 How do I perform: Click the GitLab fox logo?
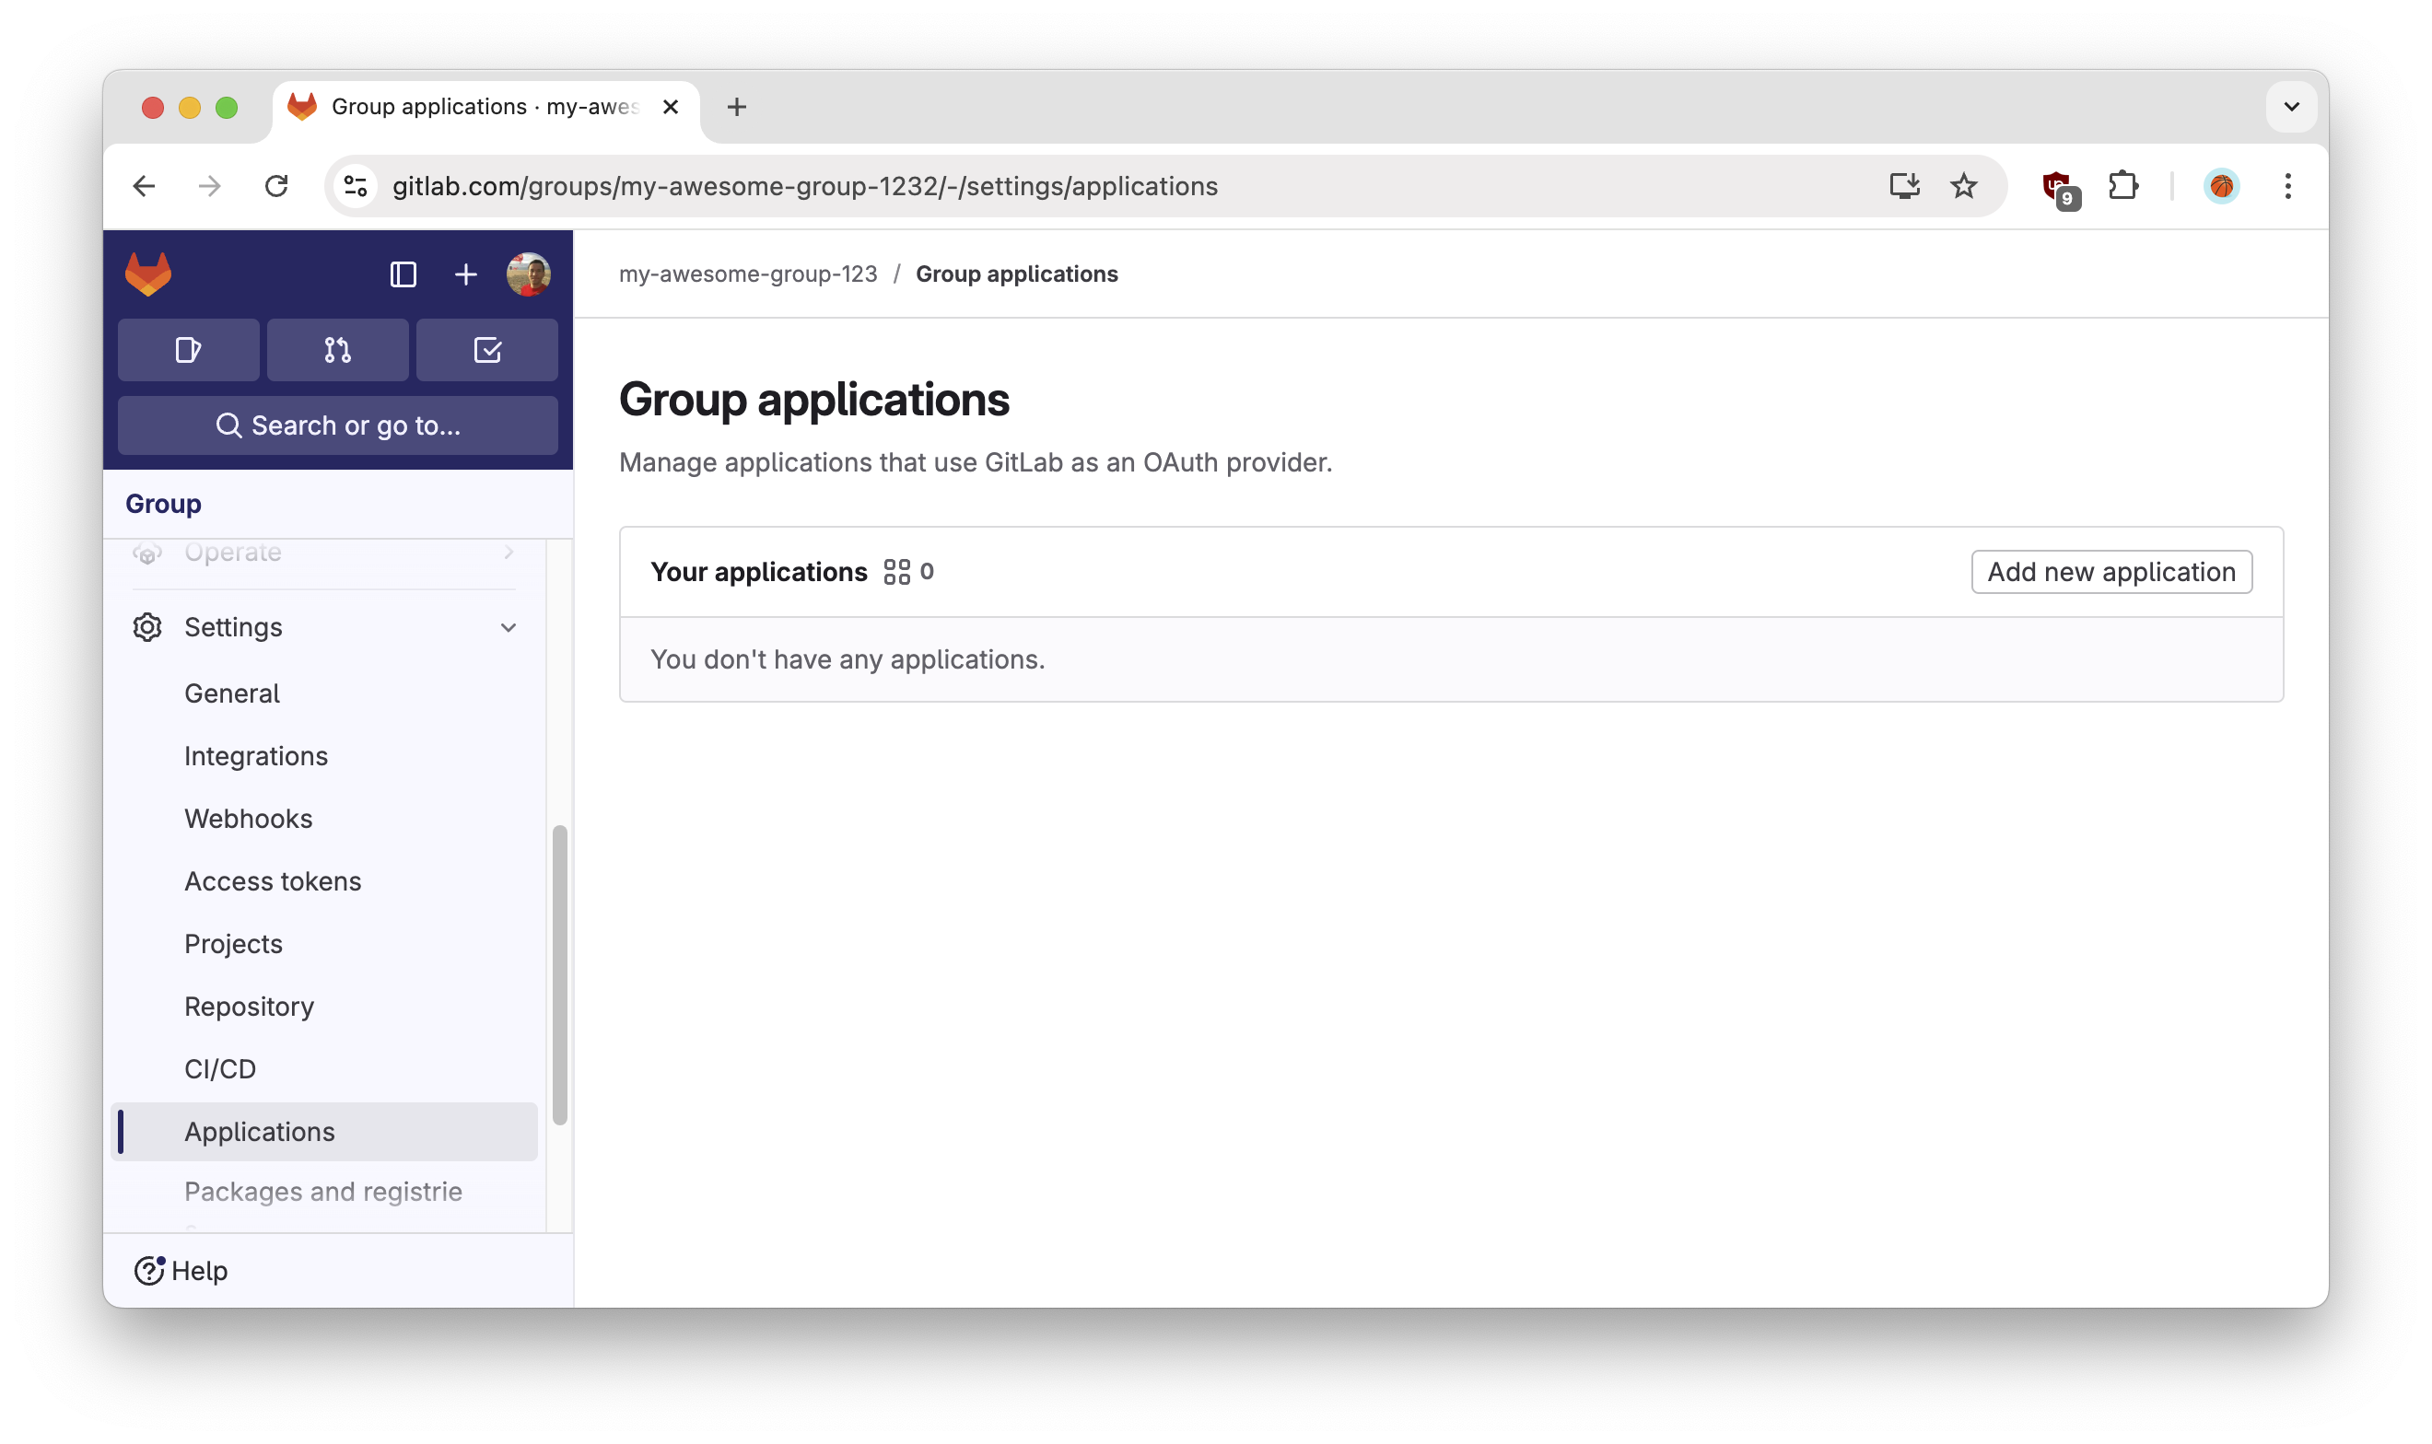[x=148, y=274]
